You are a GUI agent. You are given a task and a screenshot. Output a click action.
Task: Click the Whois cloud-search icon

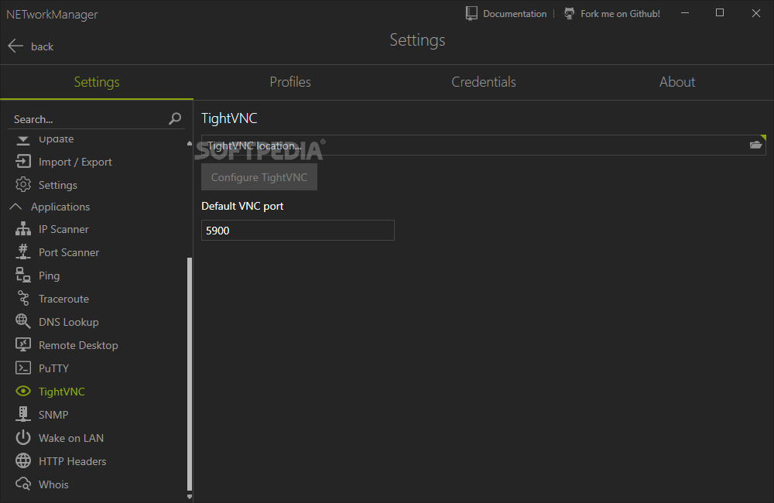(x=22, y=484)
